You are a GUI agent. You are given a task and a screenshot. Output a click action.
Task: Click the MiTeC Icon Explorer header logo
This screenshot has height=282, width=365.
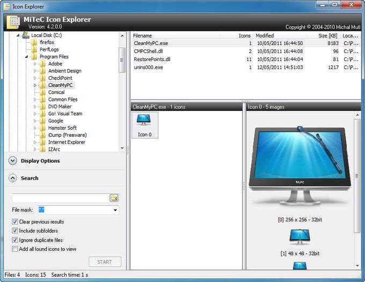click(x=13, y=23)
